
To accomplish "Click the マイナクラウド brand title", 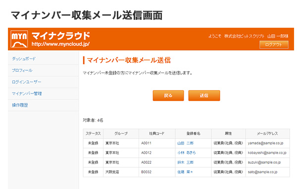I will pos(61,36).
